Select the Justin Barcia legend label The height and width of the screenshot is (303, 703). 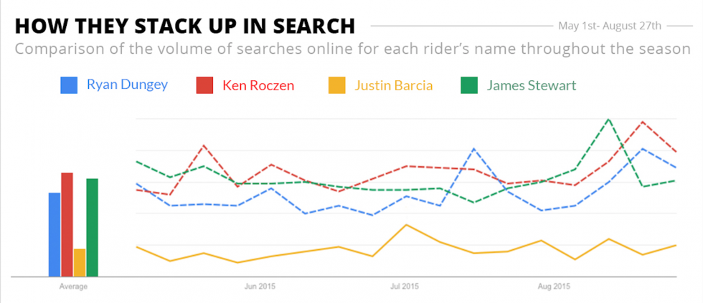[394, 86]
